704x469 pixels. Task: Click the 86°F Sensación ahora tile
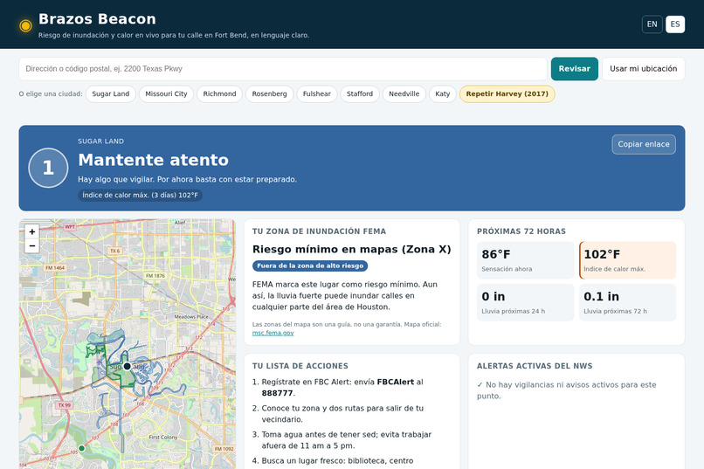coord(525,260)
